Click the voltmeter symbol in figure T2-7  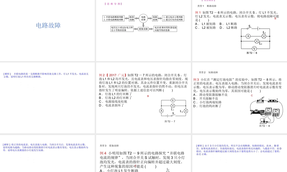173,100
